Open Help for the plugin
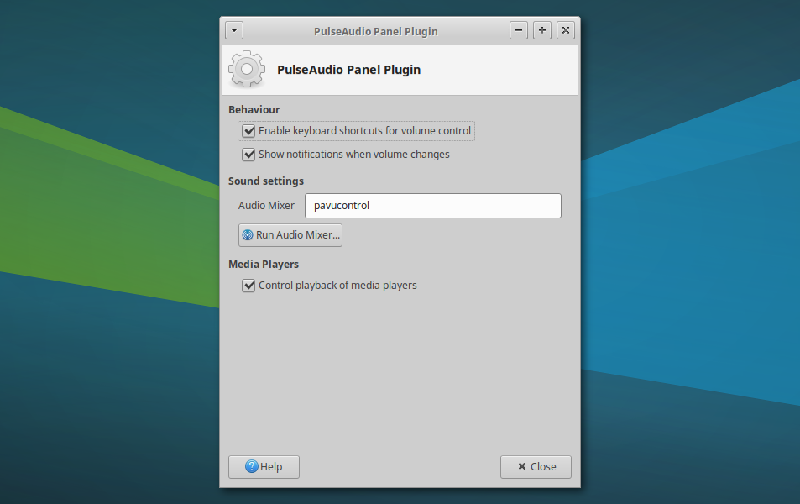 264,467
